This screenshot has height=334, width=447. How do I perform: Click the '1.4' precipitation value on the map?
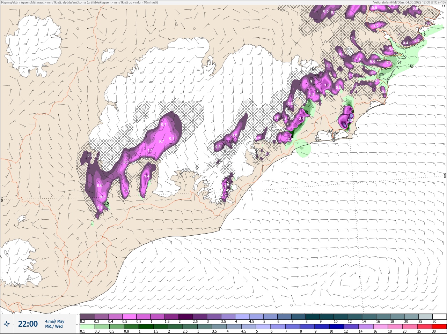pyautogui.click(x=147, y=176)
